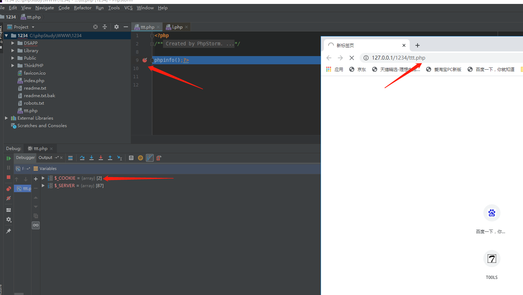The width and height of the screenshot is (523, 295).
Task: Stop the debug session with red square
Action: pos(9,177)
